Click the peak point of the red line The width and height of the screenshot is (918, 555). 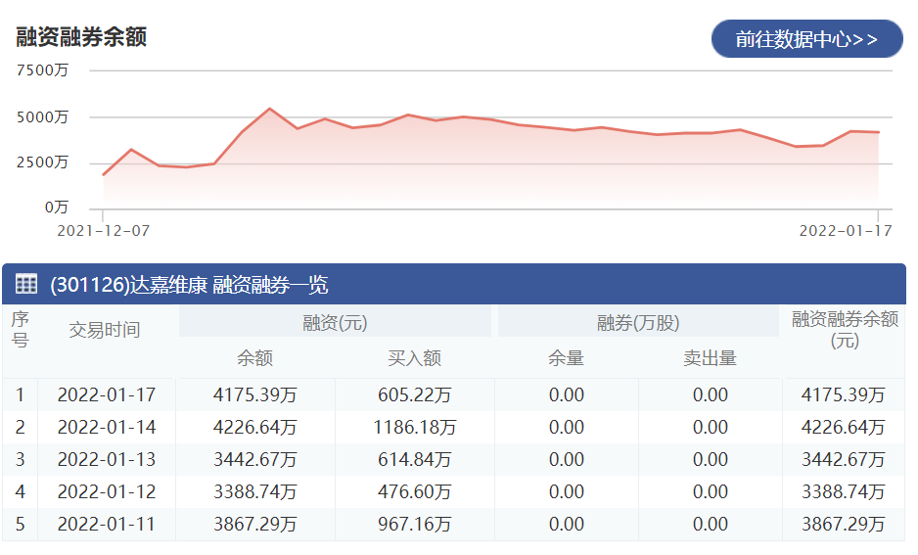pos(269,109)
